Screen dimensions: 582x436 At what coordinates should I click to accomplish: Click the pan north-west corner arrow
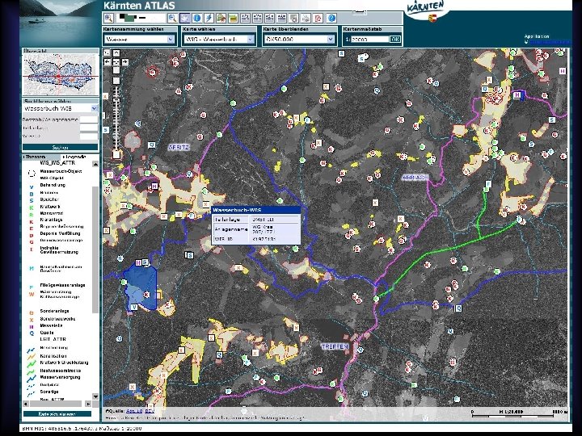point(107,53)
